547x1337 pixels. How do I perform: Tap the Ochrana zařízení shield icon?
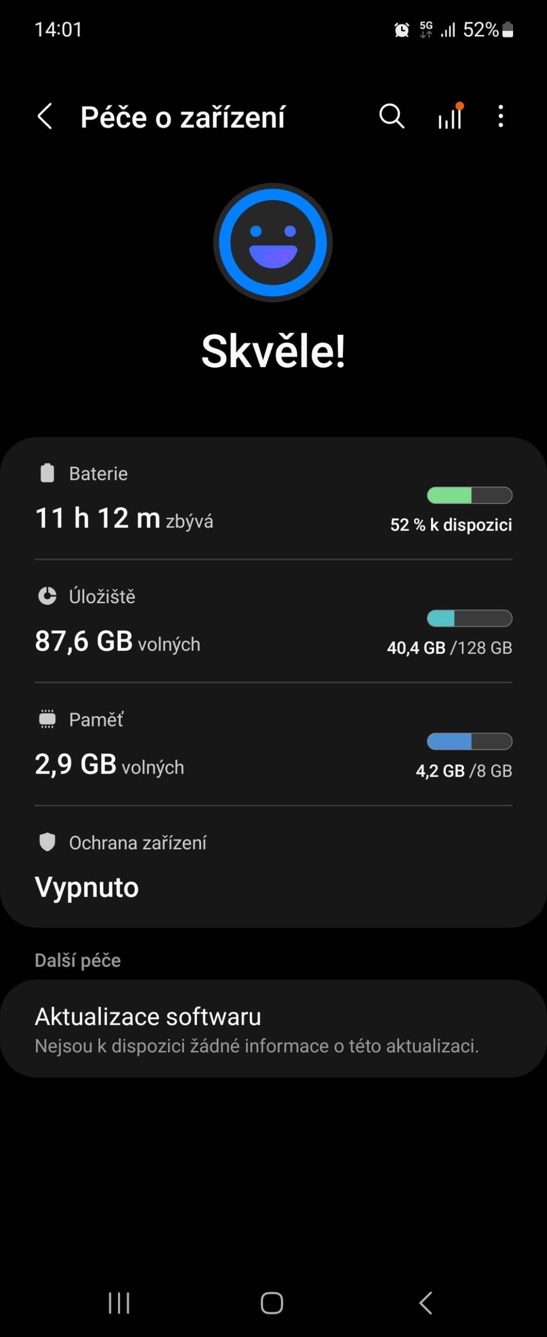(x=48, y=842)
